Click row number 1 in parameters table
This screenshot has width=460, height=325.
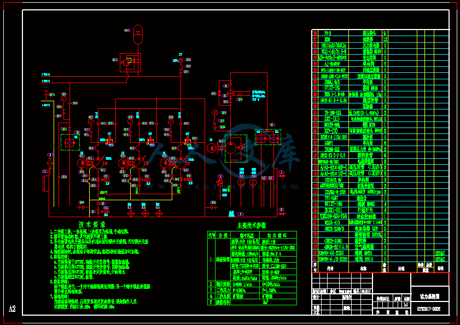(x=211, y=259)
